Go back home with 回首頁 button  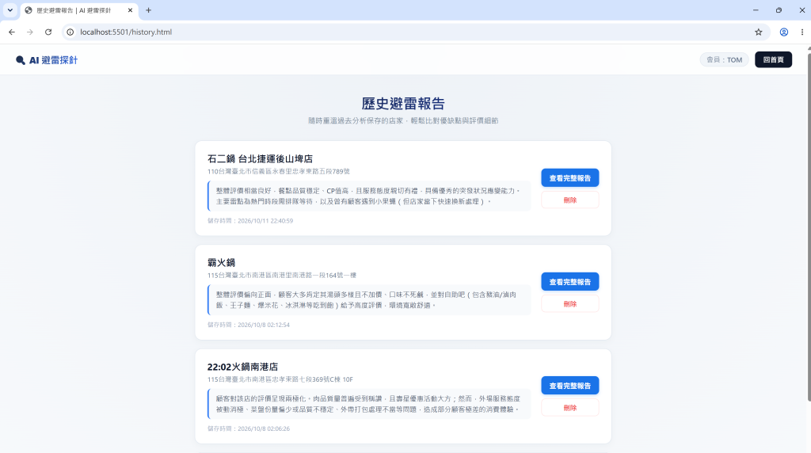[773, 59]
